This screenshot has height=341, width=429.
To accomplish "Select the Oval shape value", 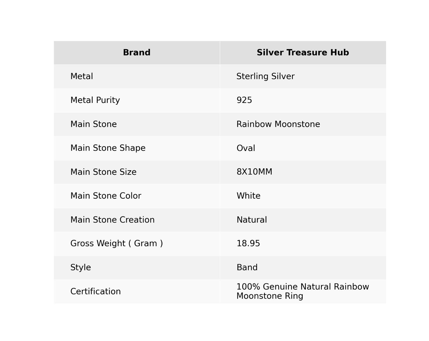I will tap(246, 148).
